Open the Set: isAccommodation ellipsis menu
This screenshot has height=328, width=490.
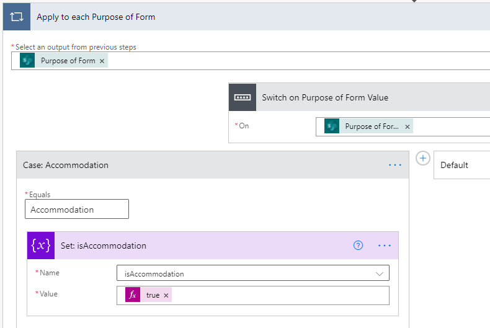pos(385,246)
